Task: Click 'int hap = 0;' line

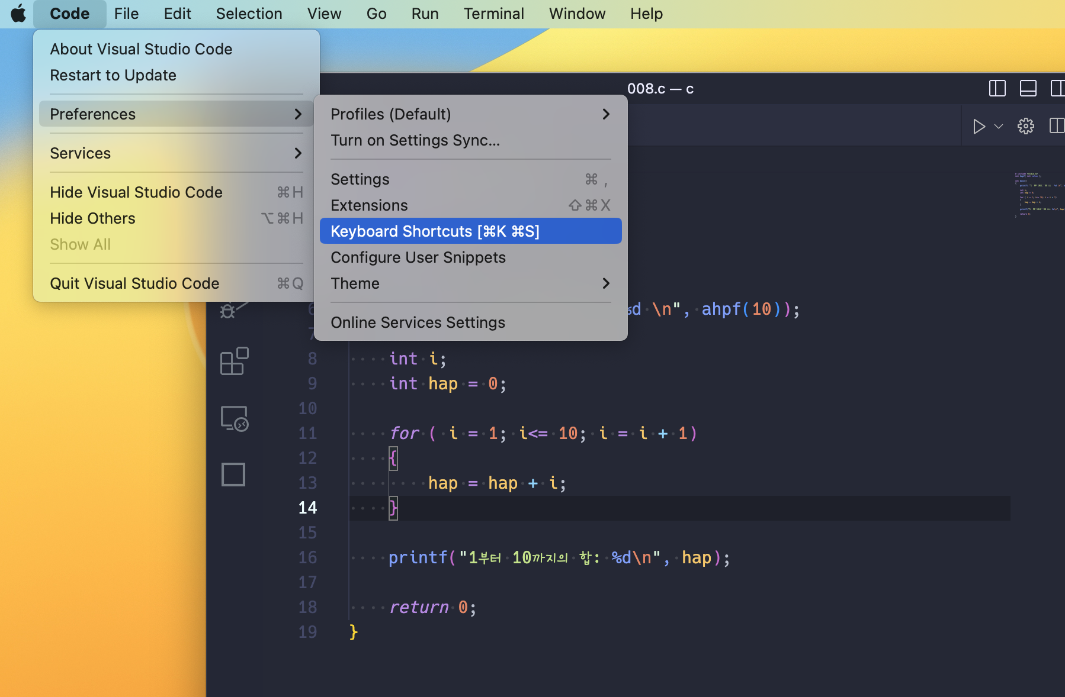Action: [448, 383]
